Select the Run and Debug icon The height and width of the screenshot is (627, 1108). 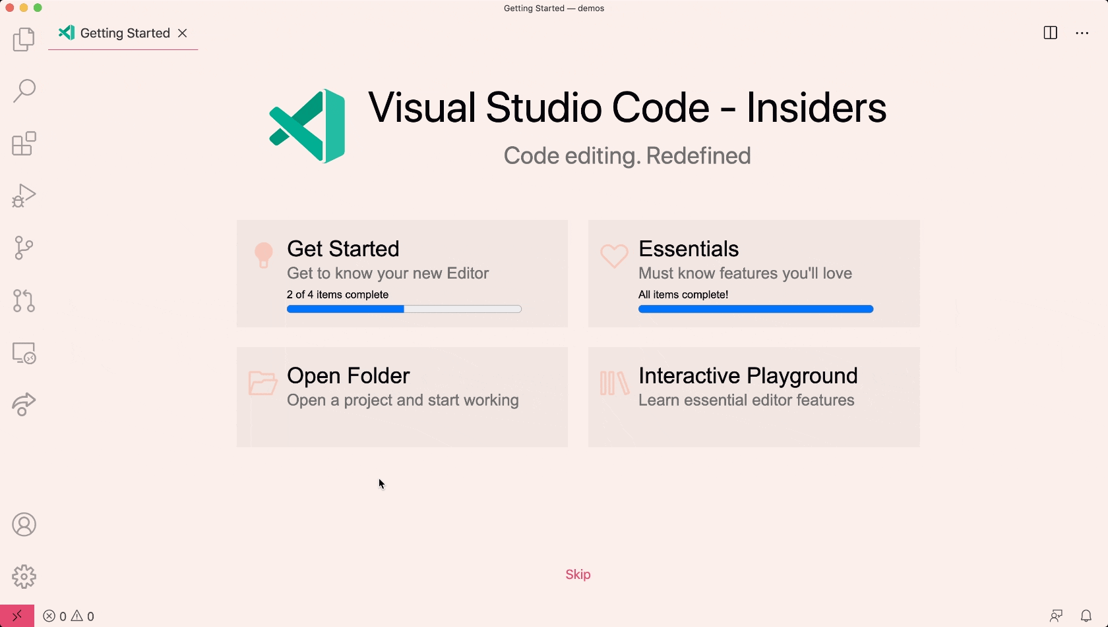(x=24, y=195)
